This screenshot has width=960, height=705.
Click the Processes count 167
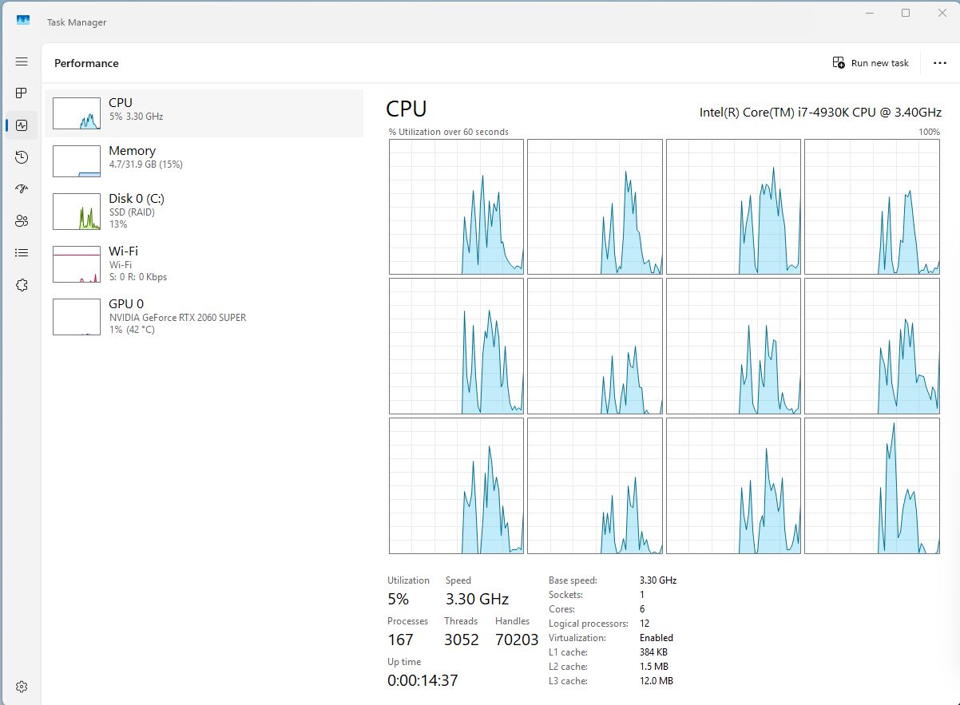pos(400,640)
